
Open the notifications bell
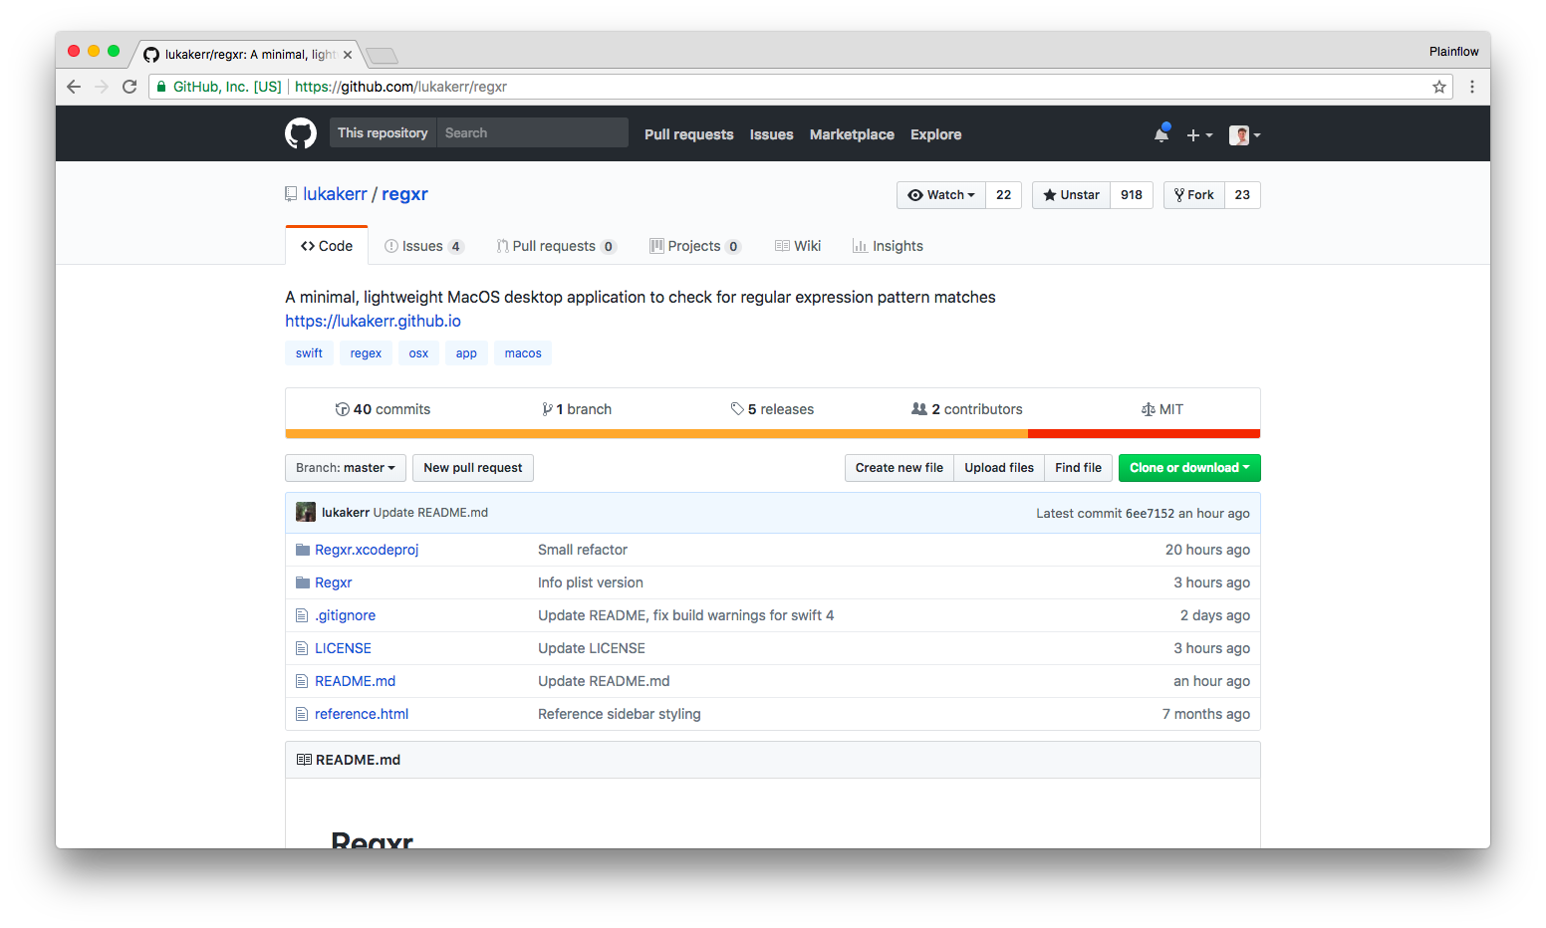tap(1161, 133)
